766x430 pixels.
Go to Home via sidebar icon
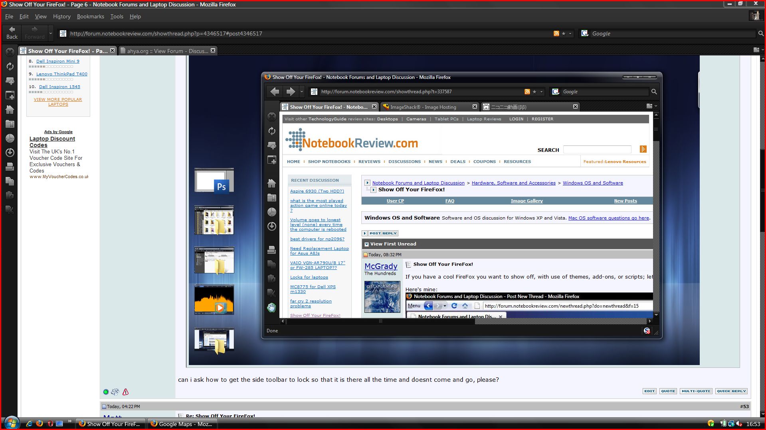pos(10,110)
